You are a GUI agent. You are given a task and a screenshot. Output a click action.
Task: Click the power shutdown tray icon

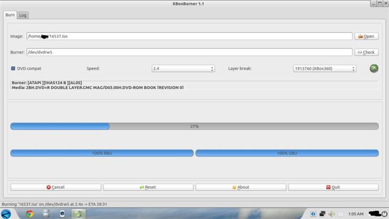click(384, 214)
